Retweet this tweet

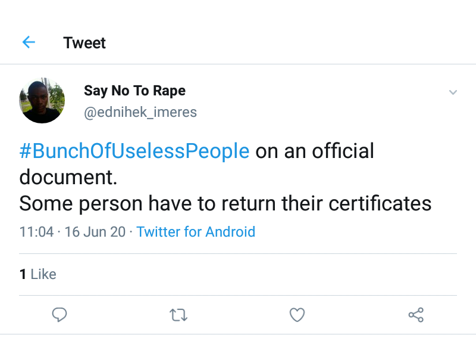[178, 315]
